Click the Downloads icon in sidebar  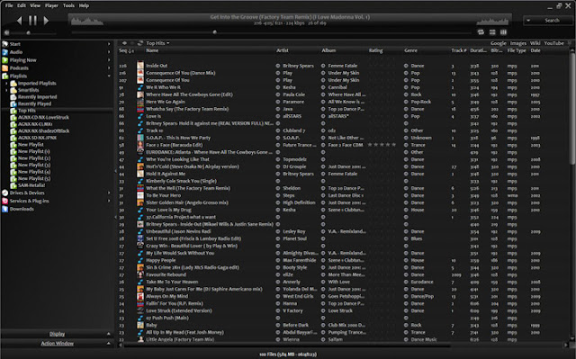[x=4, y=209]
